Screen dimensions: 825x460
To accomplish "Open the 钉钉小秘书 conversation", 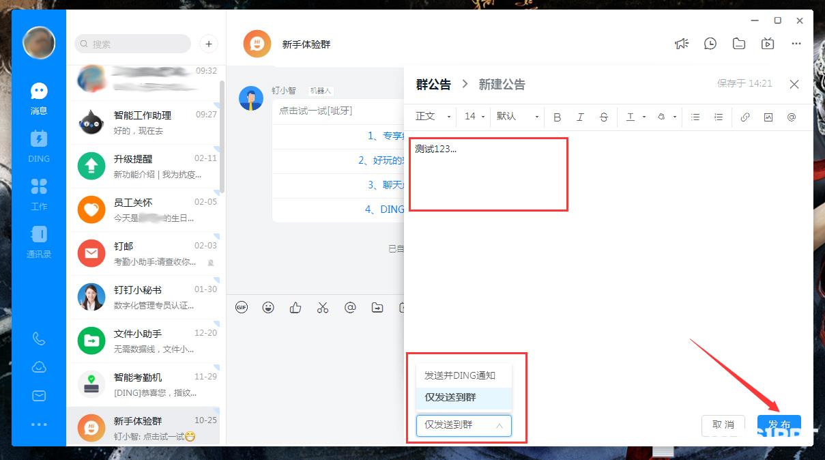I will [x=145, y=298].
